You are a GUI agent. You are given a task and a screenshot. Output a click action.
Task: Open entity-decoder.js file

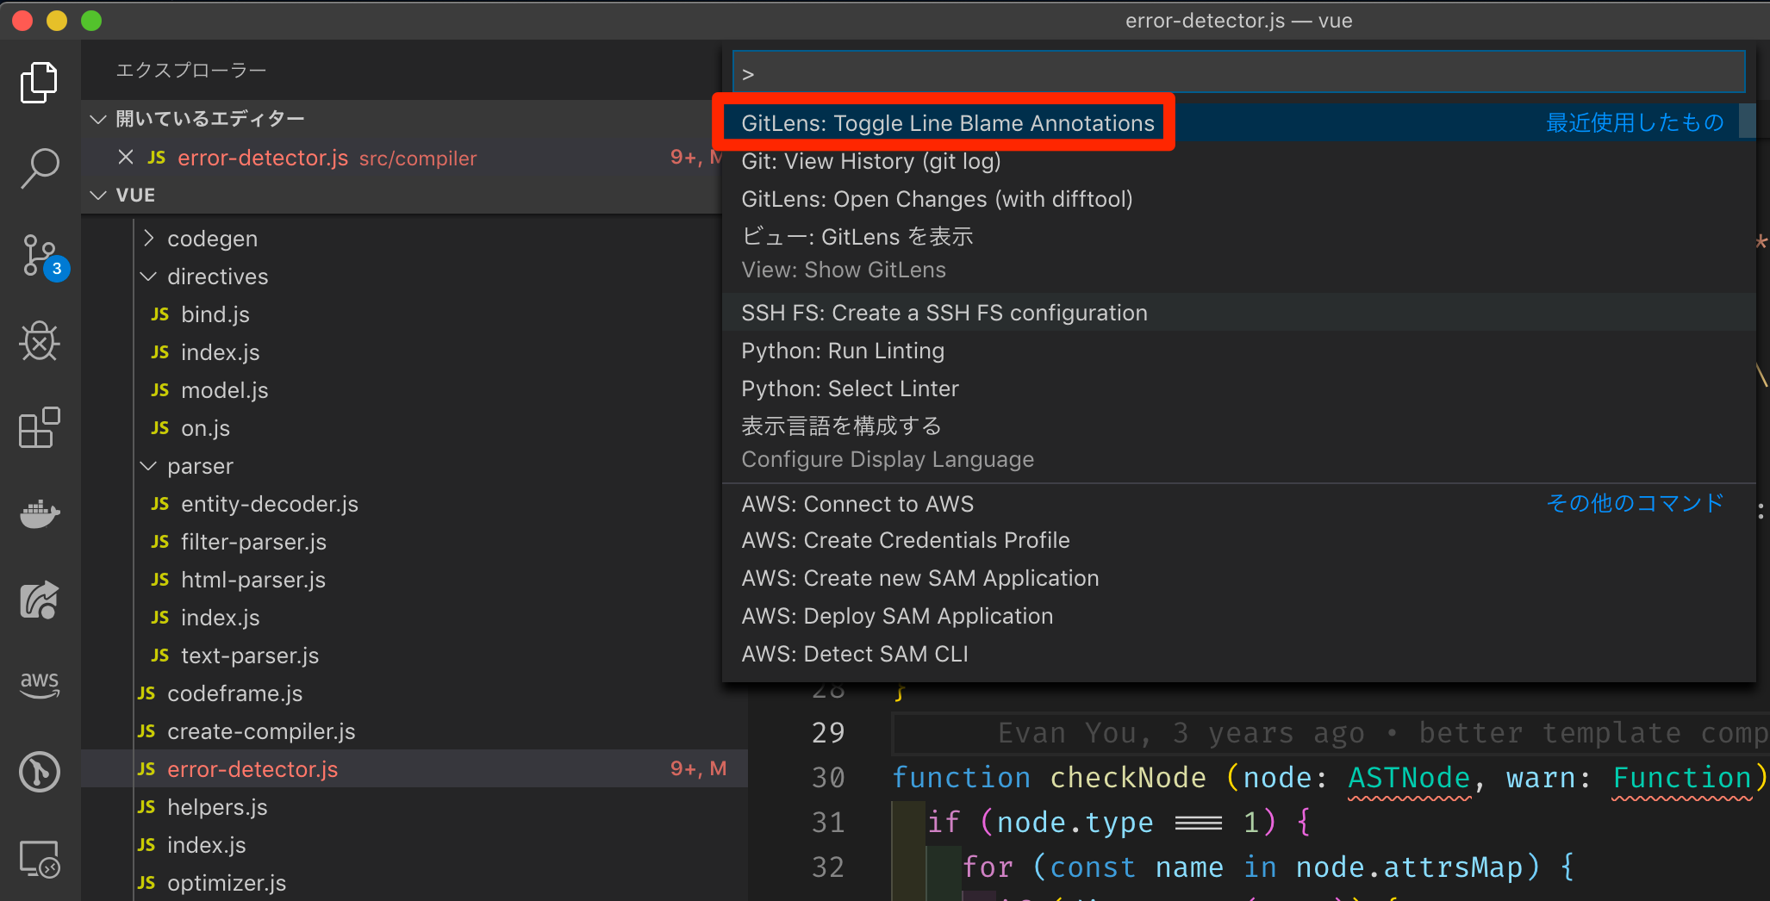pyautogui.click(x=269, y=504)
